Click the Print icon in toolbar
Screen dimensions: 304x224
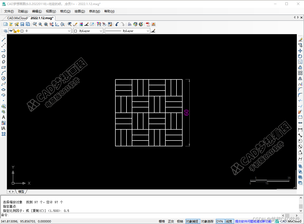click(130, 24)
